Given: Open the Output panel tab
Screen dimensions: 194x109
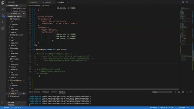Looking at the screenshot, I should tap(54, 92).
